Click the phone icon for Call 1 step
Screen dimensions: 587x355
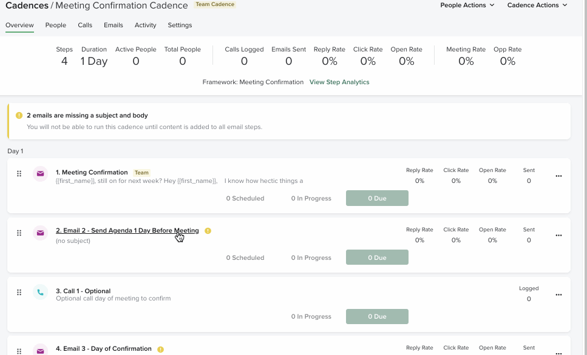41,293
